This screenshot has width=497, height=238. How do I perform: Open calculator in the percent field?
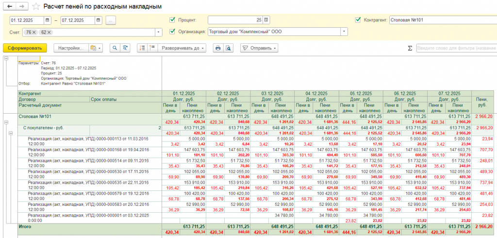(266, 20)
